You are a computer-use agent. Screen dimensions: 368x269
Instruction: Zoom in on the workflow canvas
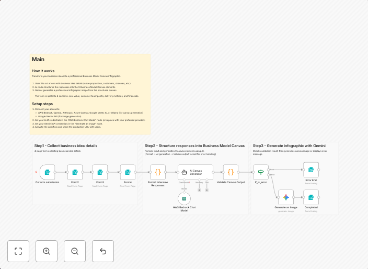[47, 251]
